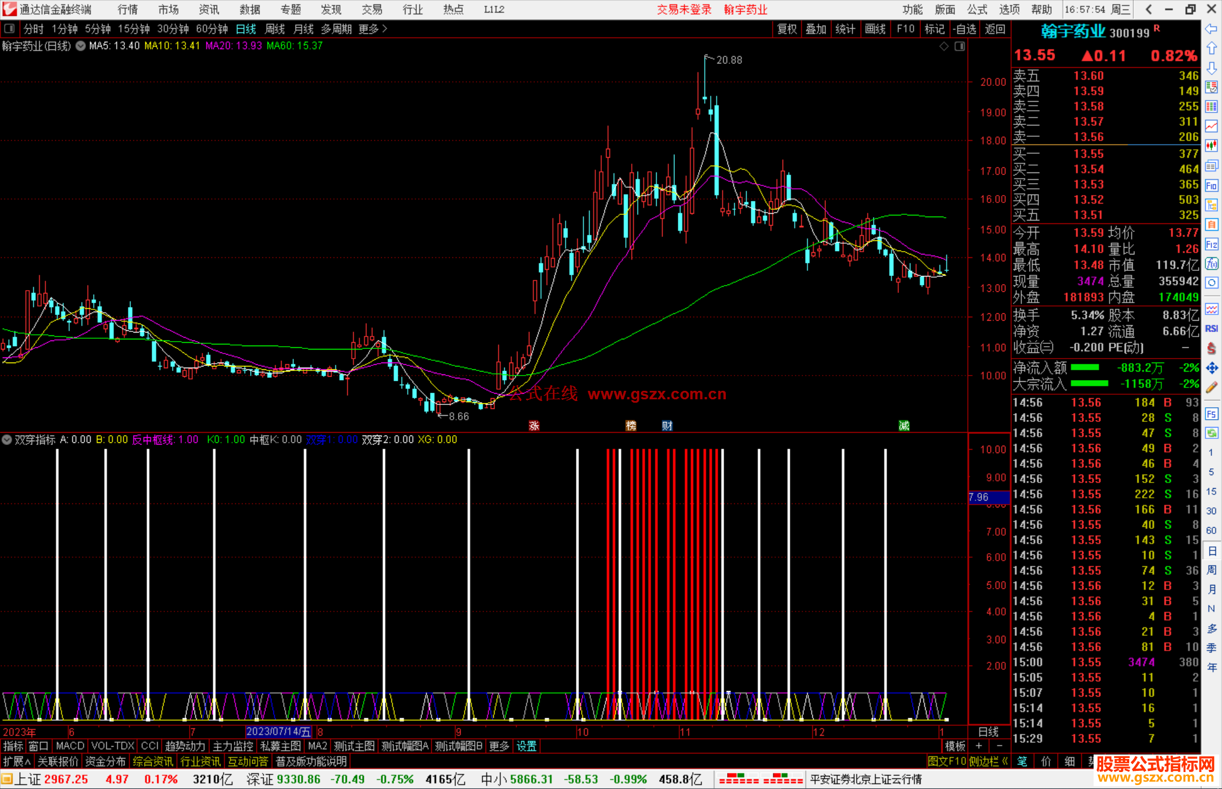Switch to CCI indicator tab
Viewport: 1222px width, 789px height.
pyautogui.click(x=150, y=746)
